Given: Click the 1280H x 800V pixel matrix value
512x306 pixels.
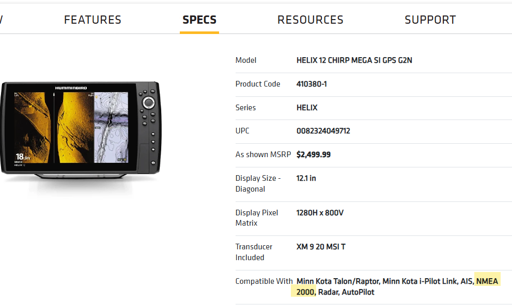Looking at the screenshot, I should coord(320,213).
